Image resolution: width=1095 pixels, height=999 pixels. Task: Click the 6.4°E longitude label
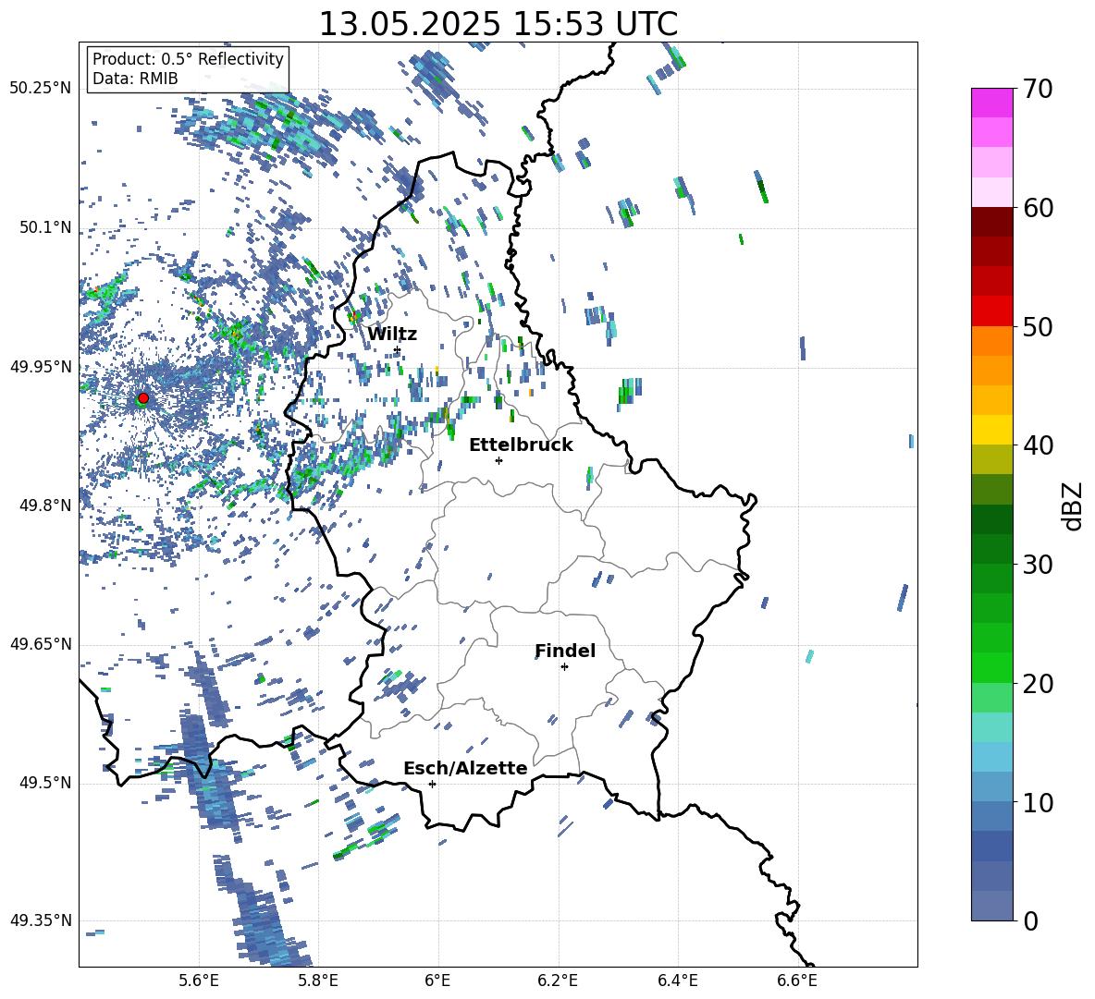tap(677, 981)
